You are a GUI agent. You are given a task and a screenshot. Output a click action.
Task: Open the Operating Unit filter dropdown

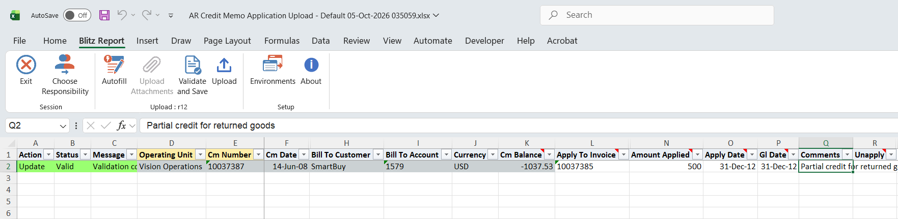coord(201,154)
